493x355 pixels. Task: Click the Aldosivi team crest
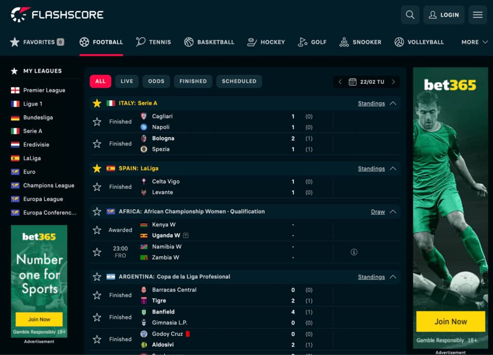[143, 344]
